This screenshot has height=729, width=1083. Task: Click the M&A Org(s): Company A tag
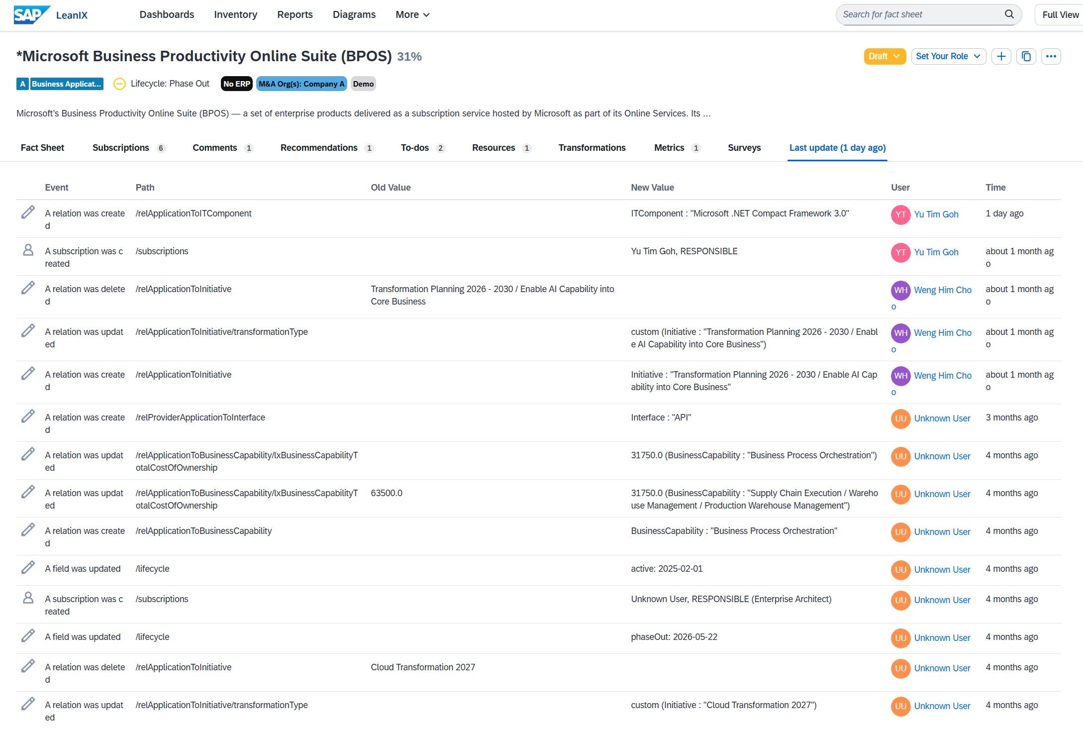301,84
